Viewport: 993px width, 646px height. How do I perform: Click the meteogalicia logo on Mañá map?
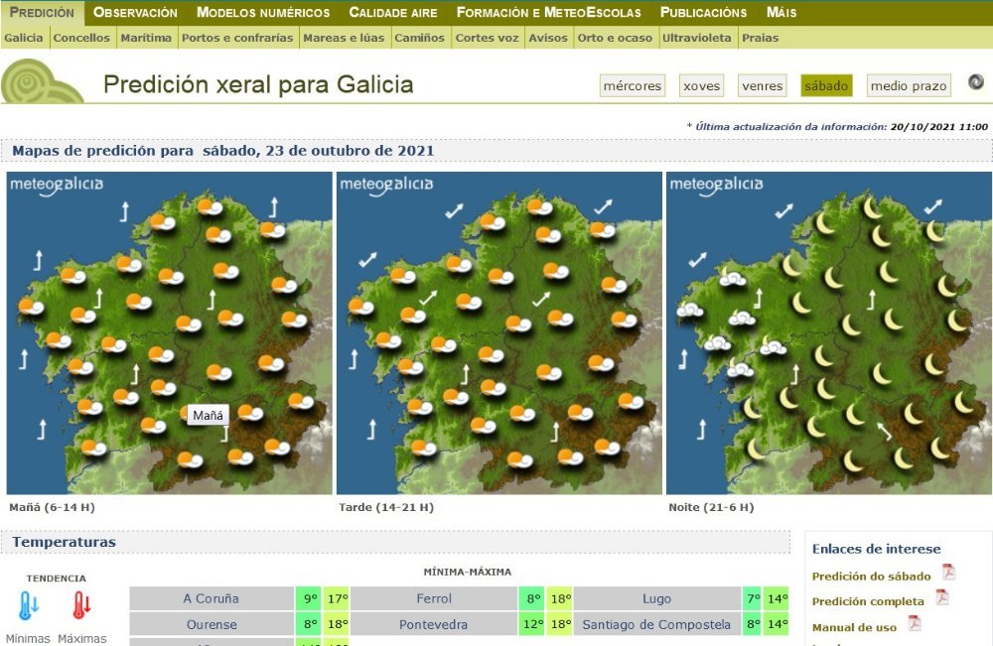coord(57,185)
